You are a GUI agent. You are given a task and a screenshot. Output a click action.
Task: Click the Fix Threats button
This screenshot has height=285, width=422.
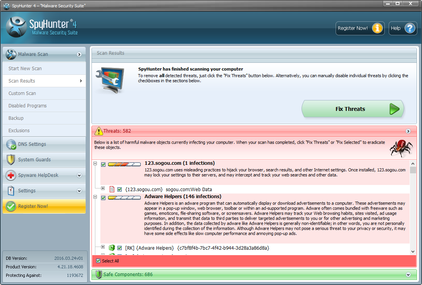click(x=353, y=109)
